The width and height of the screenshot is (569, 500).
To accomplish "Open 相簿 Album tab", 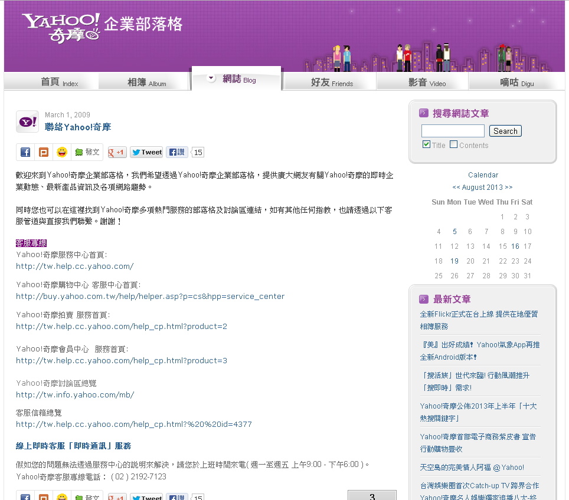I will (144, 82).
